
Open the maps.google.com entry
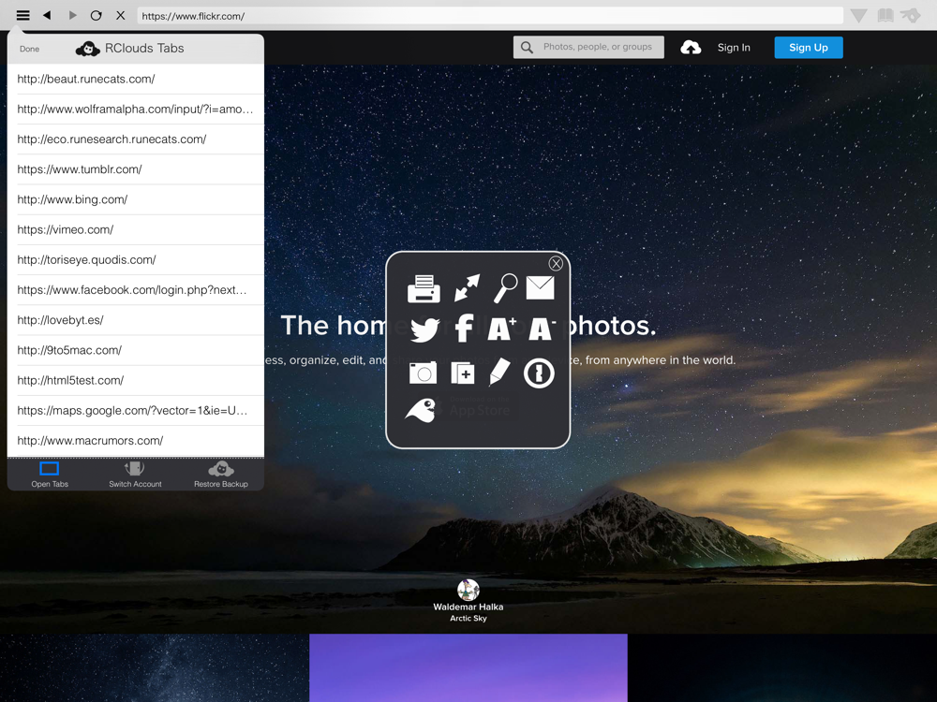tap(136, 411)
